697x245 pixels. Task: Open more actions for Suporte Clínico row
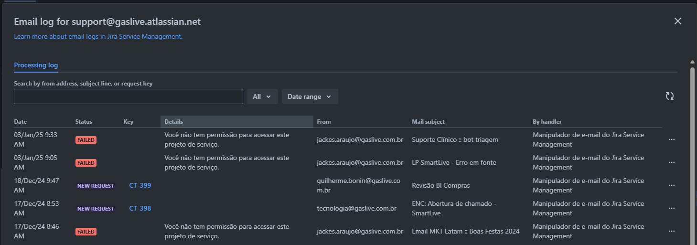pyautogui.click(x=672, y=139)
